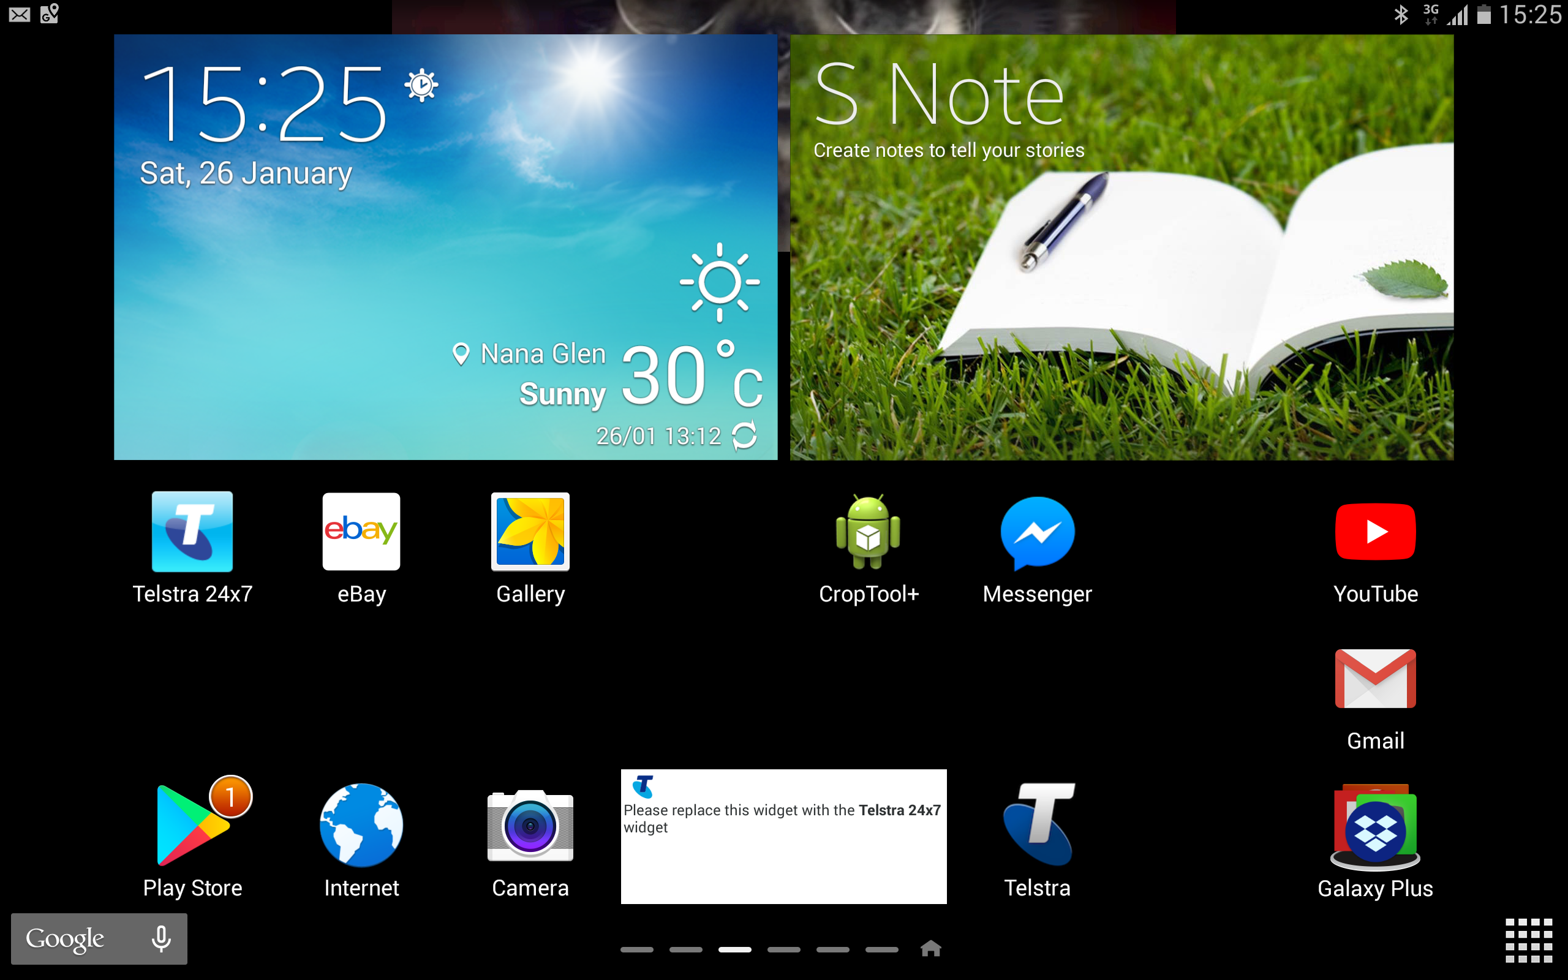Go to home page indicator

930,949
